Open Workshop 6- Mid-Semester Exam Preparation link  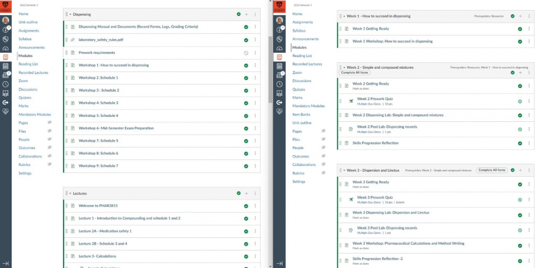116,128
